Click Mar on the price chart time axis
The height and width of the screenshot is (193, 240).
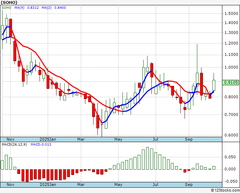click(x=81, y=139)
